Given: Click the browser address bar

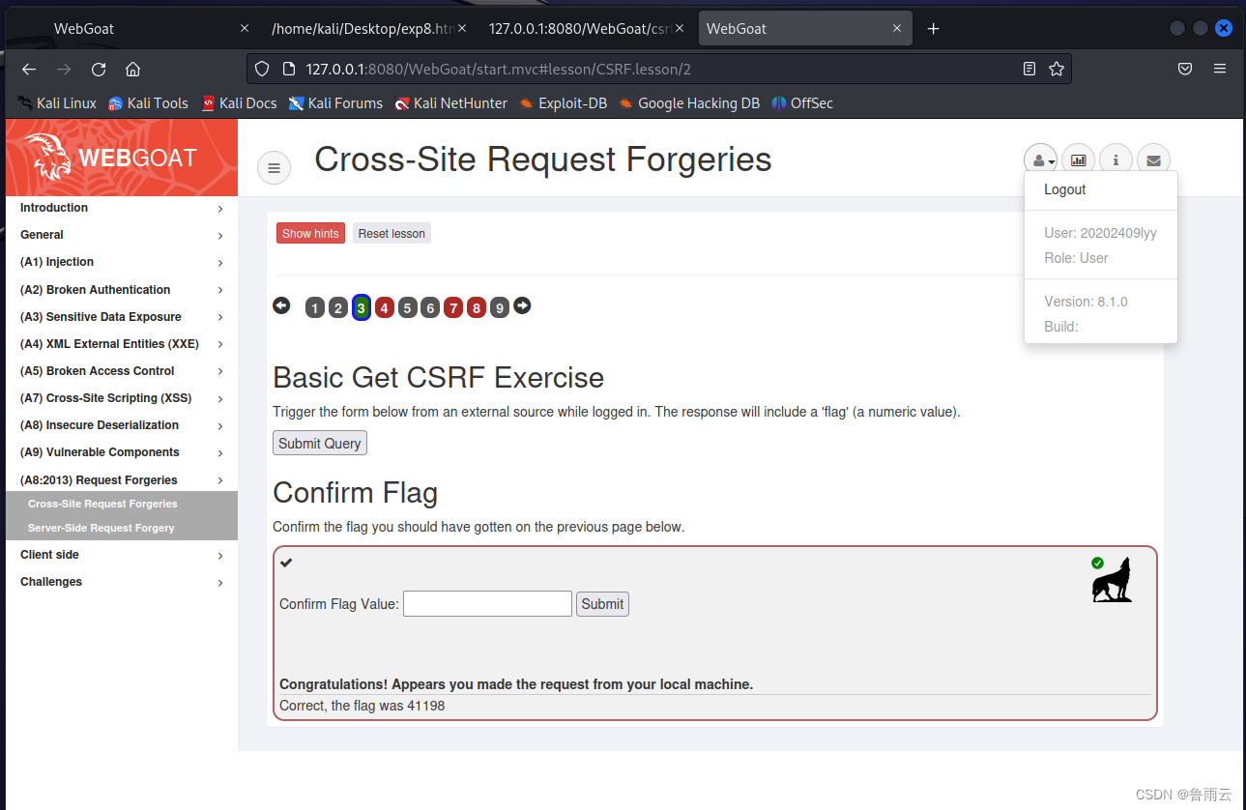Looking at the screenshot, I should 657,69.
